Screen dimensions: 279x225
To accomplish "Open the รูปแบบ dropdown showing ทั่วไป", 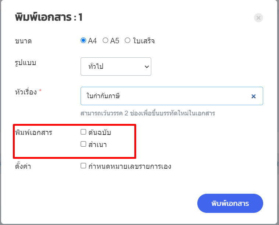I will (116, 67).
